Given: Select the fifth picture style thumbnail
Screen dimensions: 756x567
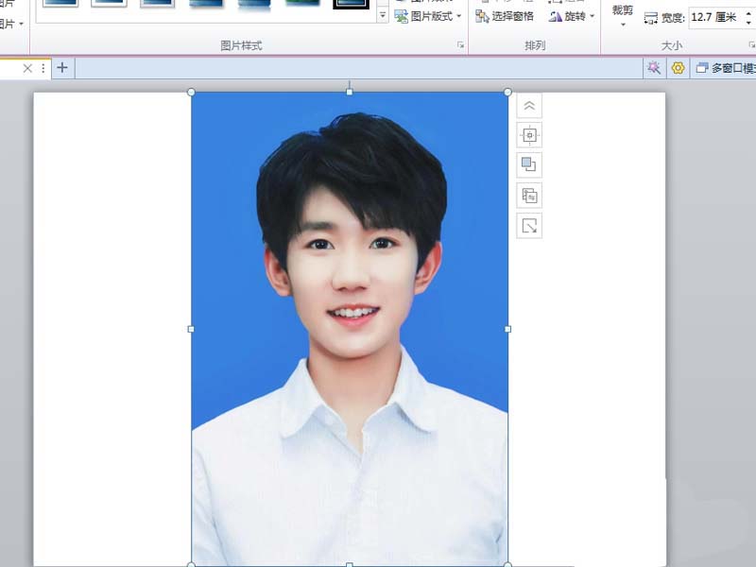Looking at the screenshot, I should [254, 4].
